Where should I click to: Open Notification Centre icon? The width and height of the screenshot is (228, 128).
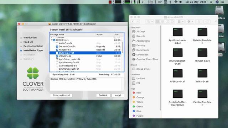point(222,2)
